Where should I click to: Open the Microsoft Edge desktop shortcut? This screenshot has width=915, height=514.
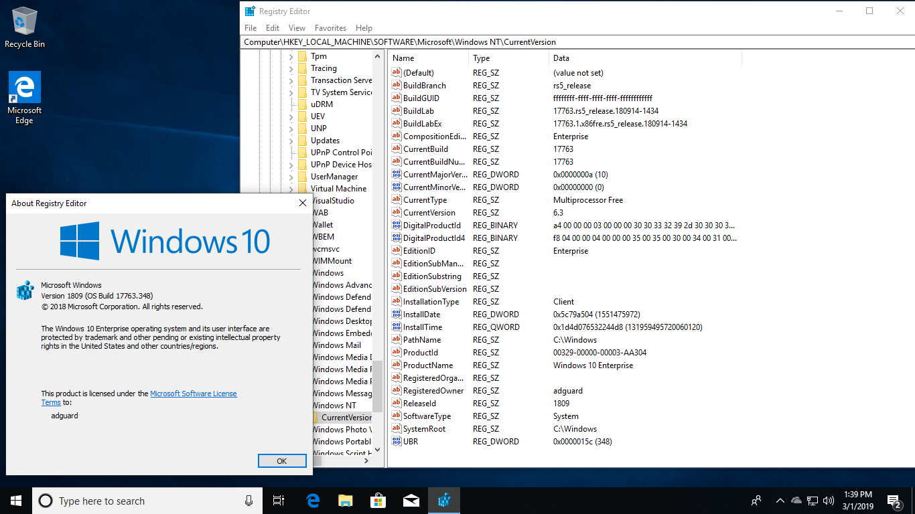[x=25, y=98]
